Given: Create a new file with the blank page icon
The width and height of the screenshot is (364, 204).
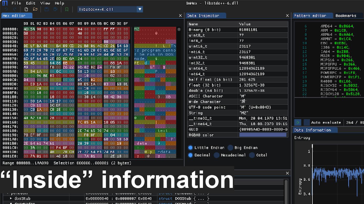Looking at the screenshot, I should (x=26, y=9).
